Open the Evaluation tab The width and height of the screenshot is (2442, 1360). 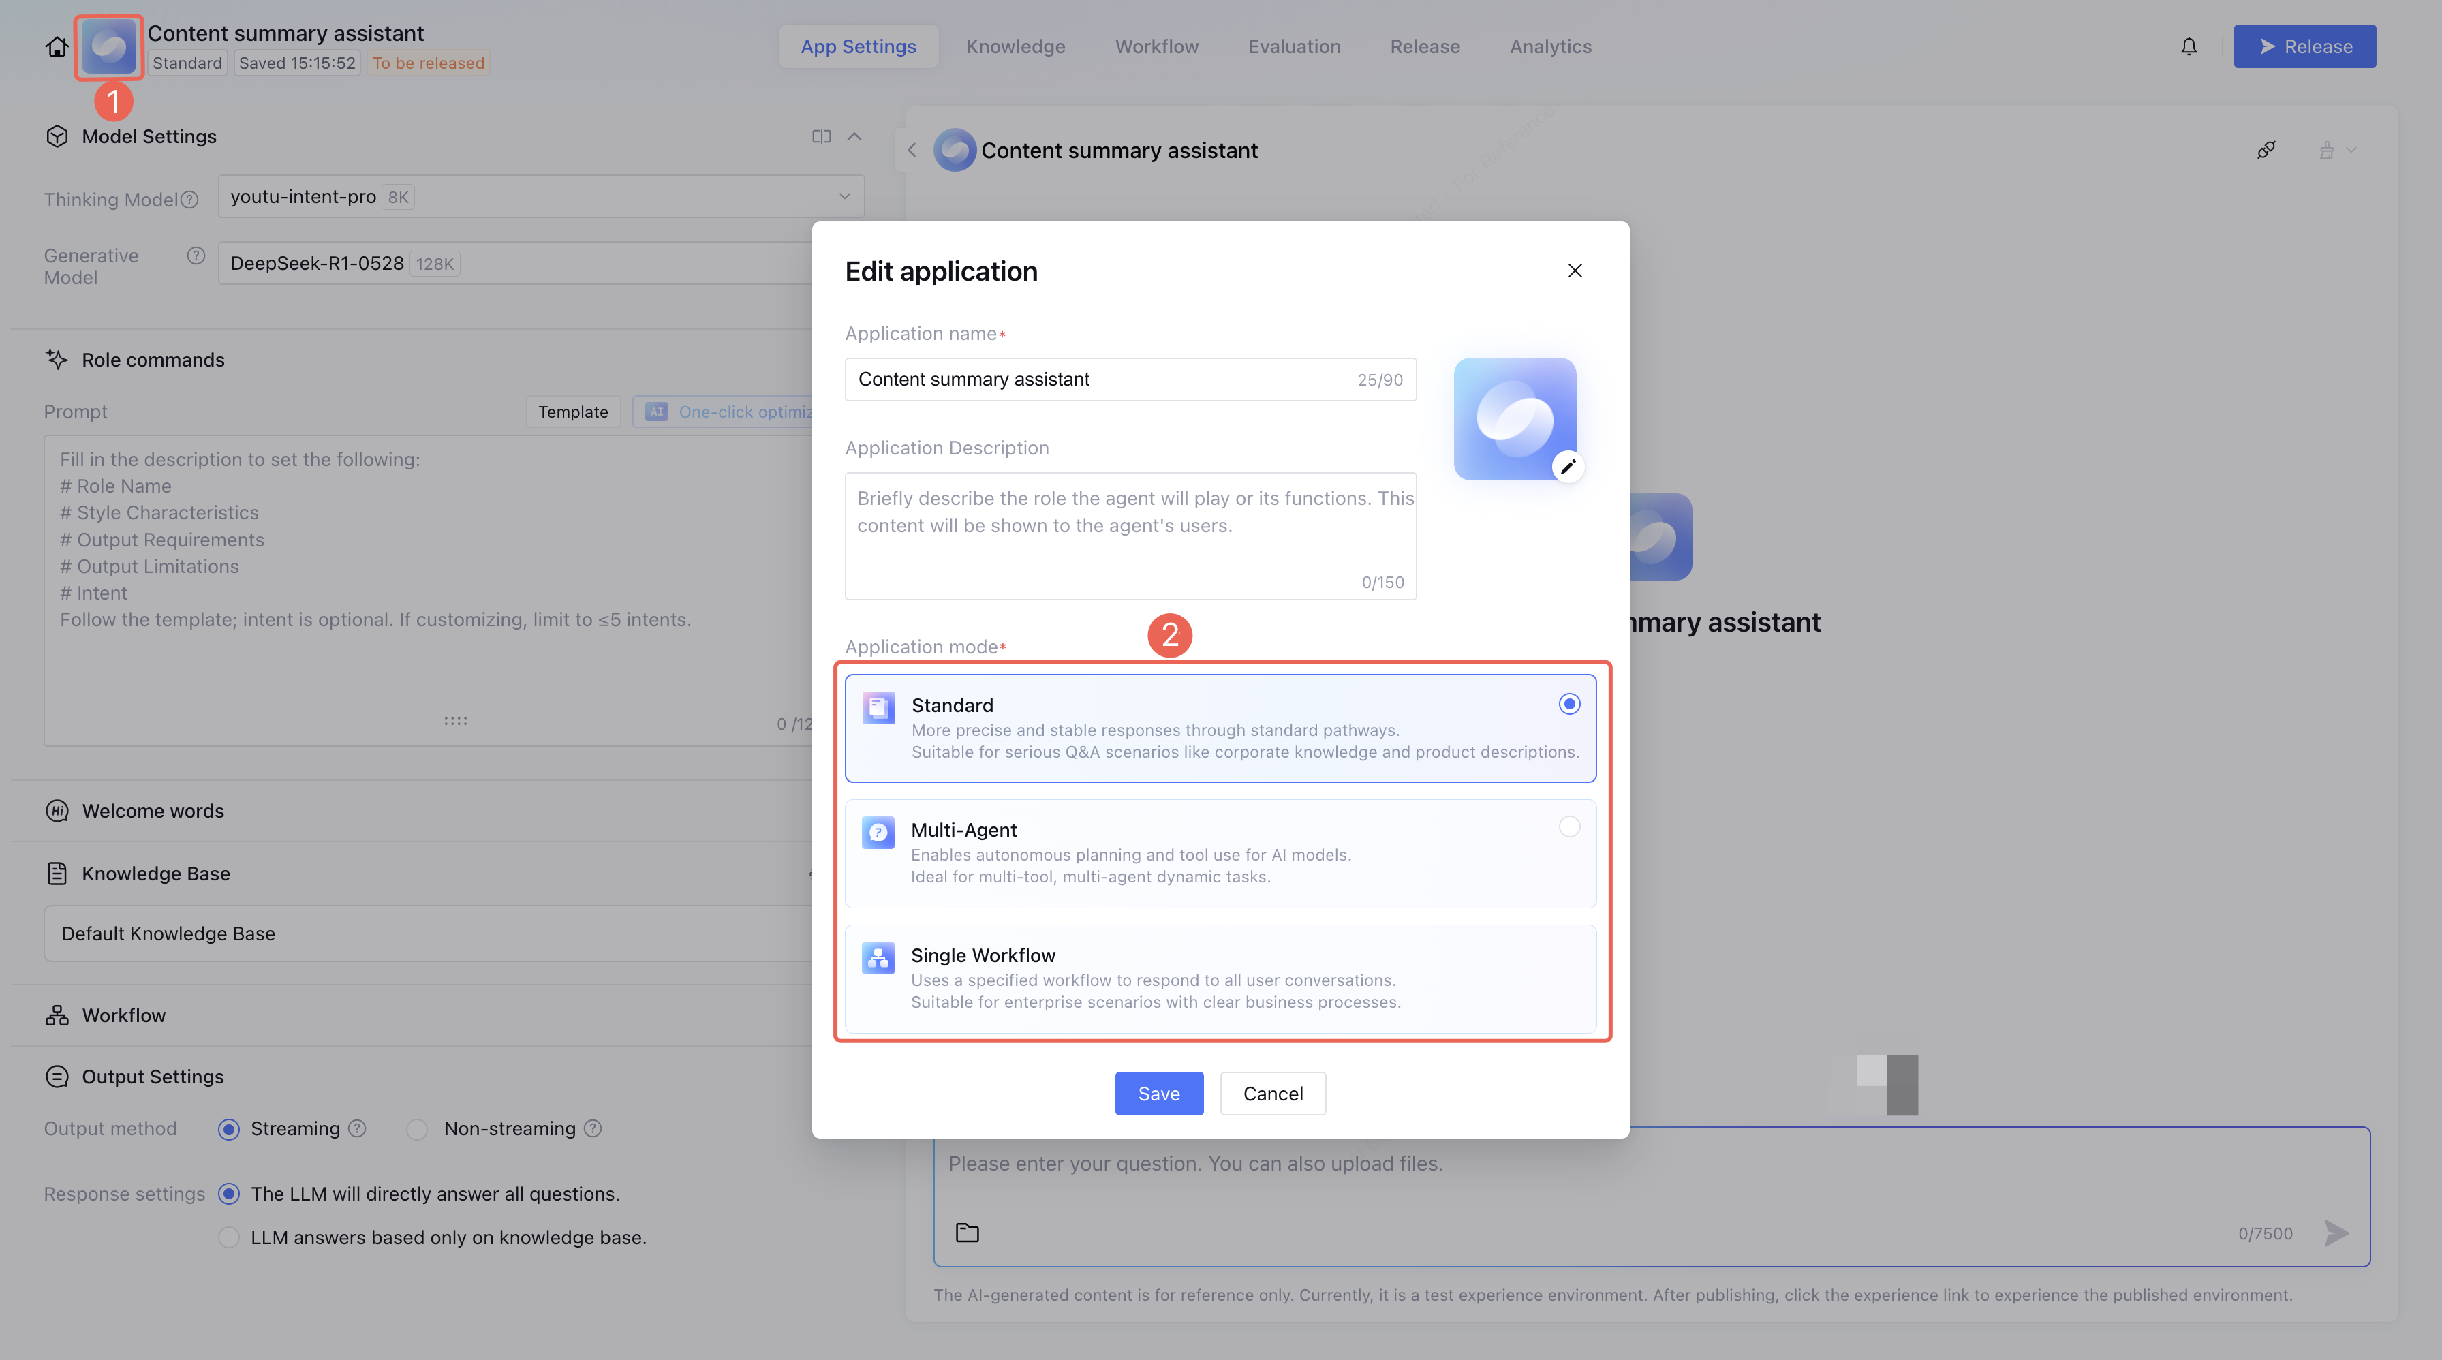(x=1294, y=46)
